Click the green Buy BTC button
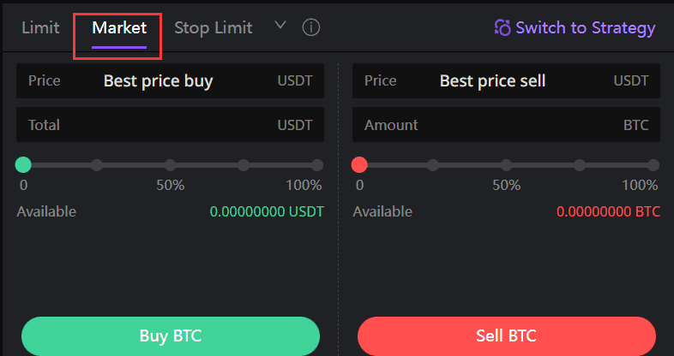This screenshot has height=356, width=674. coord(171,335)
